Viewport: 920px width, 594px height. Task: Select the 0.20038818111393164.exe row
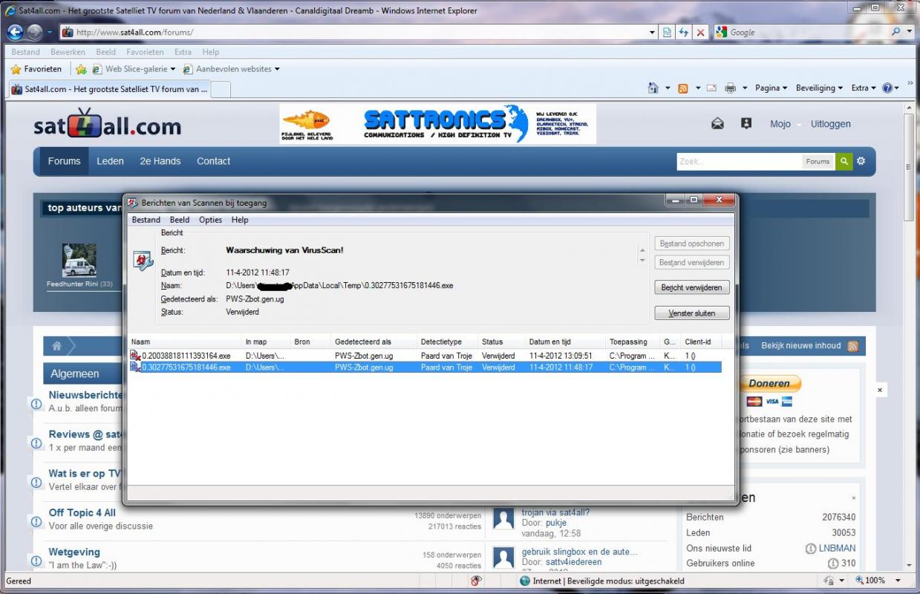click(425, 356)
